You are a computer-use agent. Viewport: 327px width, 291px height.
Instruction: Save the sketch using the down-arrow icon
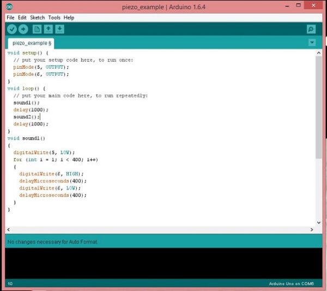point(60,29)
